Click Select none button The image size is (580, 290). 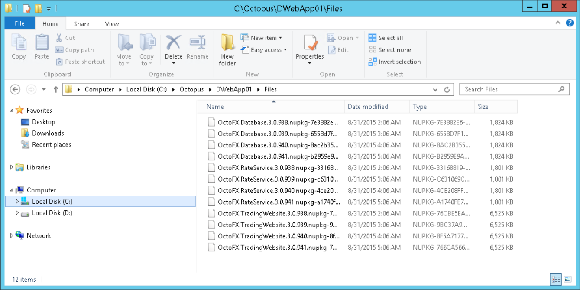[390, 50]
